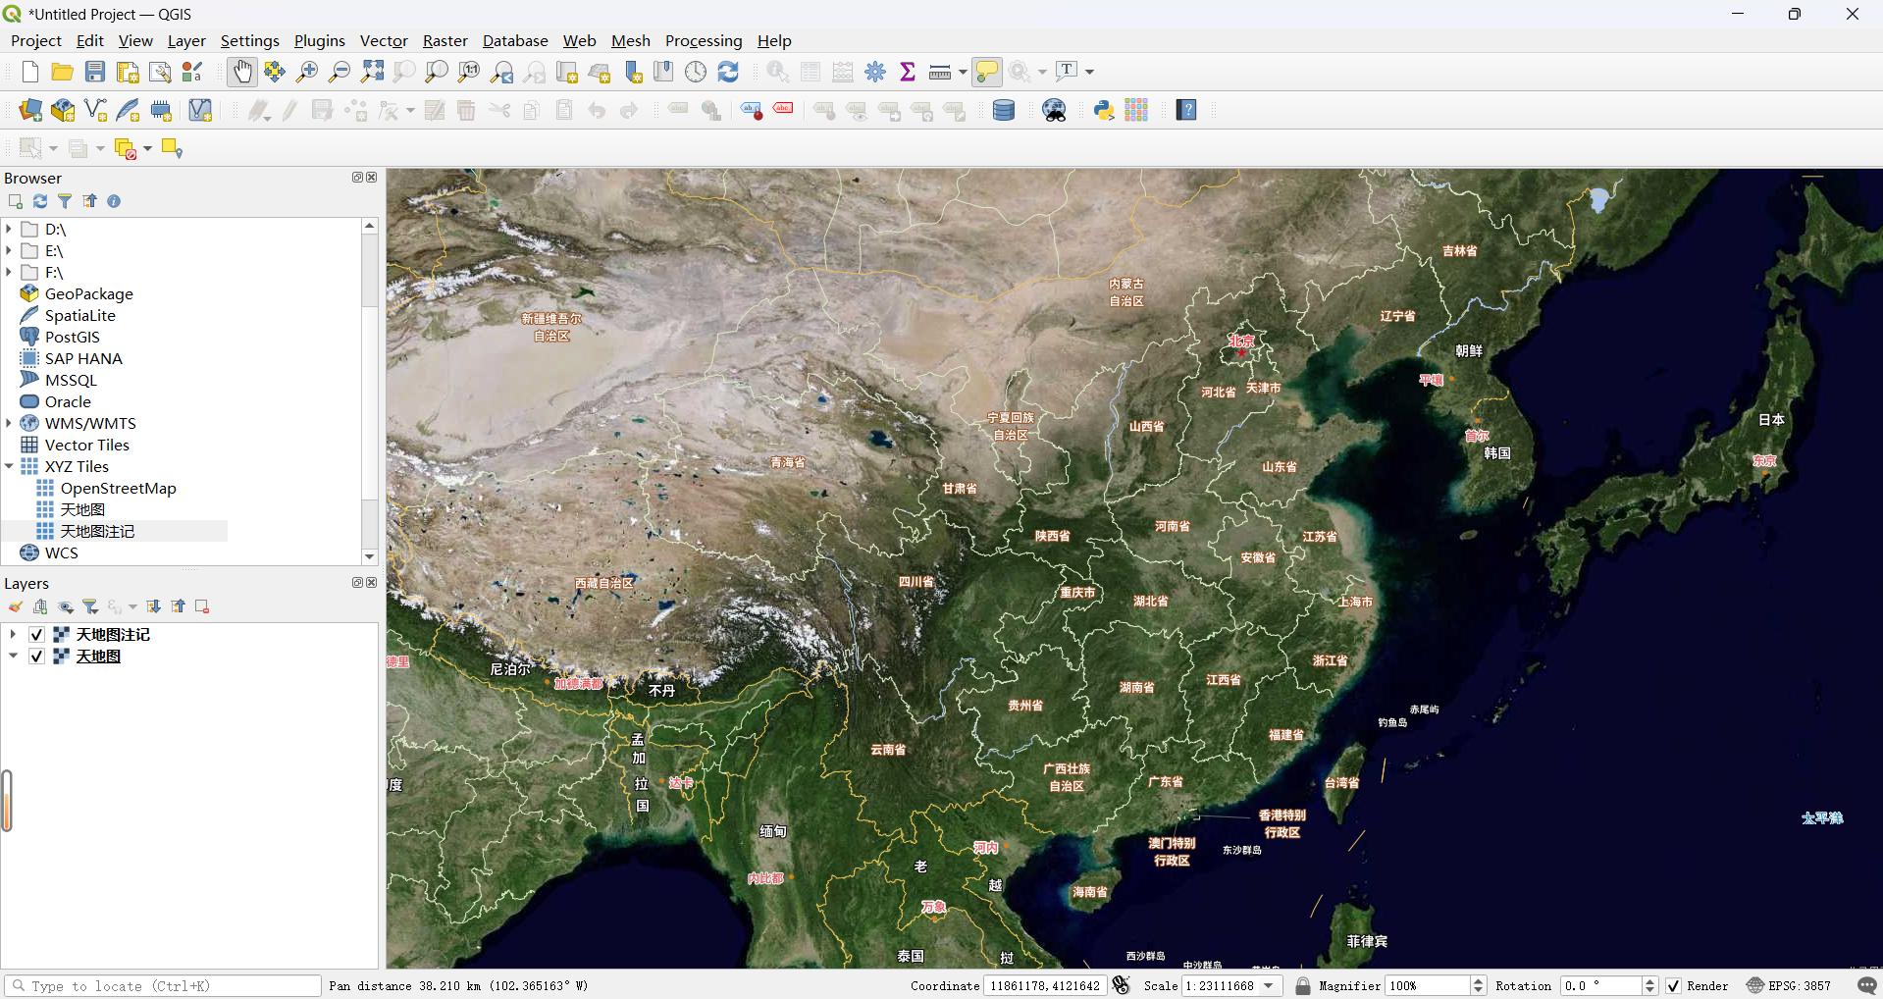The image size is (1883, 999).
Task: Toggle visibility of 天地图注记 layer
Action: click(36, 635)
